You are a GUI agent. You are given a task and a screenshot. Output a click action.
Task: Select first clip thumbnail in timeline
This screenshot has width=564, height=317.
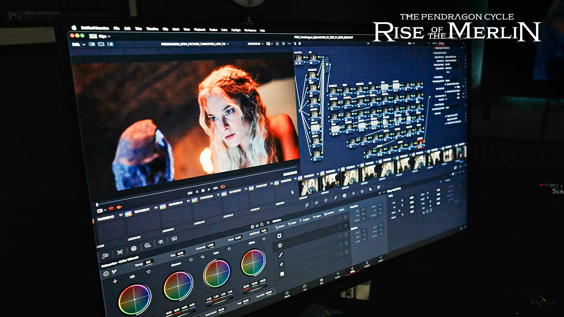309,186
